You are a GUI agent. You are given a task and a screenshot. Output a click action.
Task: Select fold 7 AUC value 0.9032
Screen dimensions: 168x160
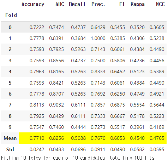(x=56, y=105)
